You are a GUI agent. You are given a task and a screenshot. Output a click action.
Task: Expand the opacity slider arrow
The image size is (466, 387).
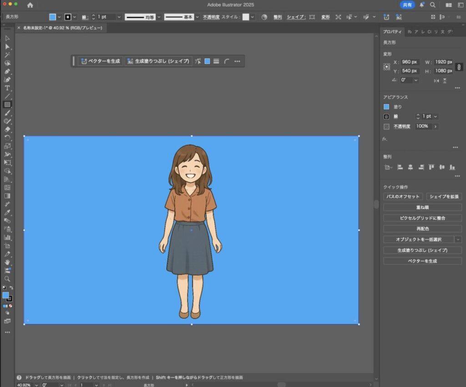(x=436, y=126)
